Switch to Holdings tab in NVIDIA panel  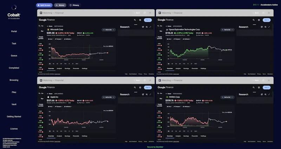pyautogui.click(x=203, y=136)
